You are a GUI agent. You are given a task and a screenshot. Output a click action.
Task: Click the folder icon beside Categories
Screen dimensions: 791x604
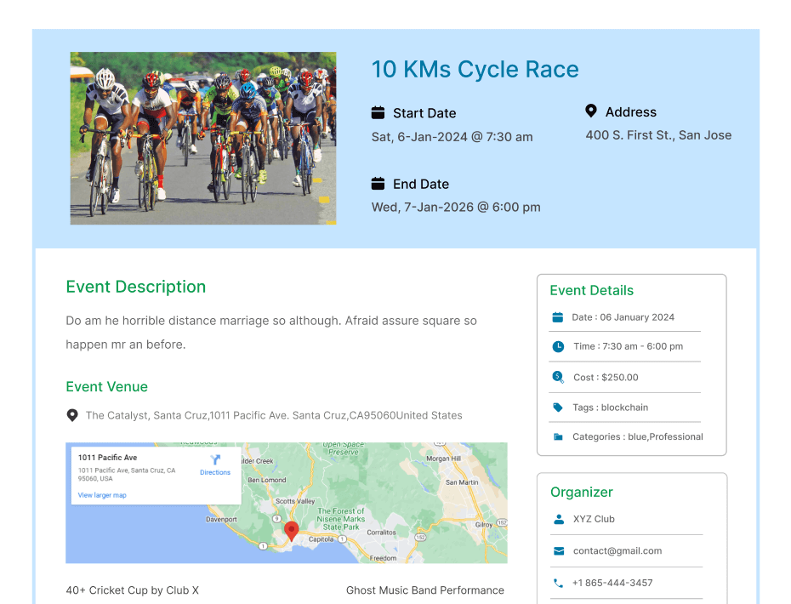pyautogui.click(x=558, y=437)
